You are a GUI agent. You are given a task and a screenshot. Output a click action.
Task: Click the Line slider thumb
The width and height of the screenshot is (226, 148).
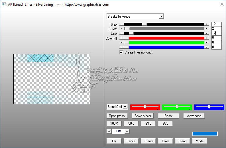point(131,33)
